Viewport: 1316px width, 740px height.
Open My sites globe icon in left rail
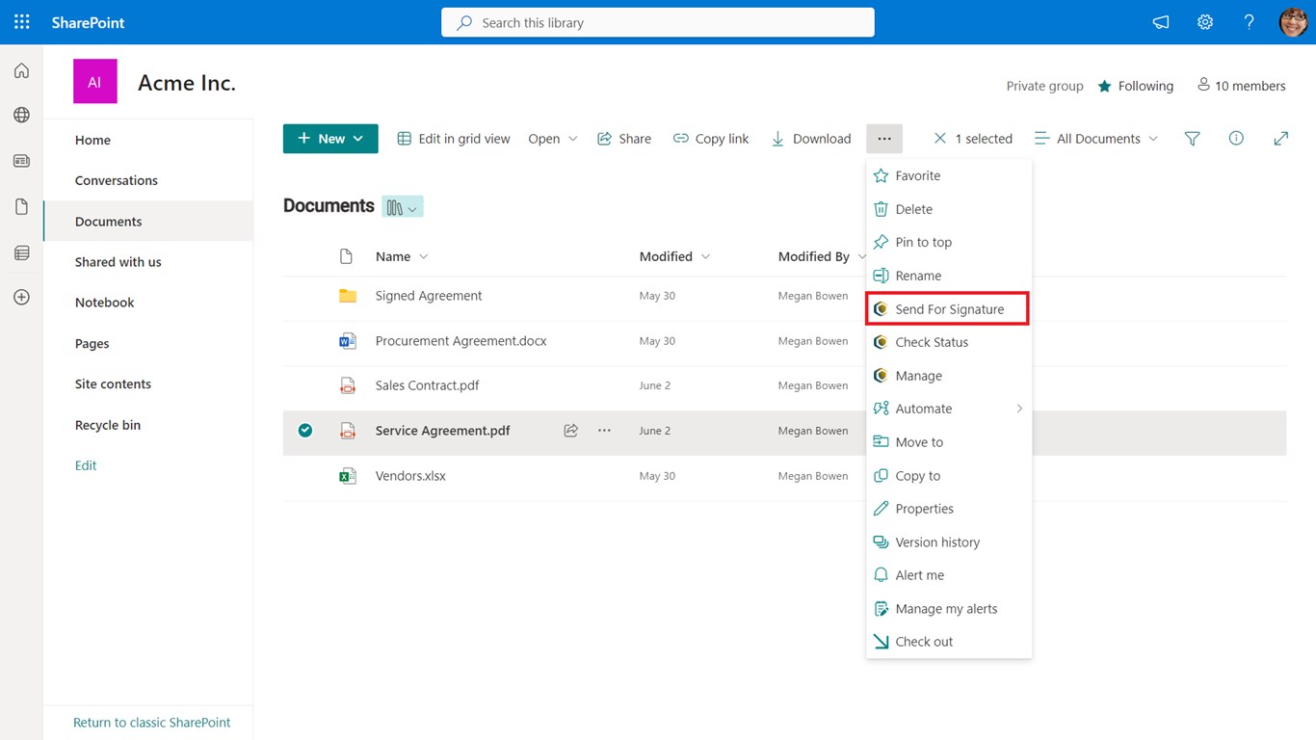pyautogui.click(x=21, y=116)
